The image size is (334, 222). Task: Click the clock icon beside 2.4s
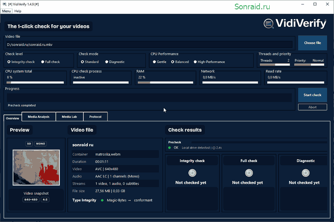click(214, 148)
